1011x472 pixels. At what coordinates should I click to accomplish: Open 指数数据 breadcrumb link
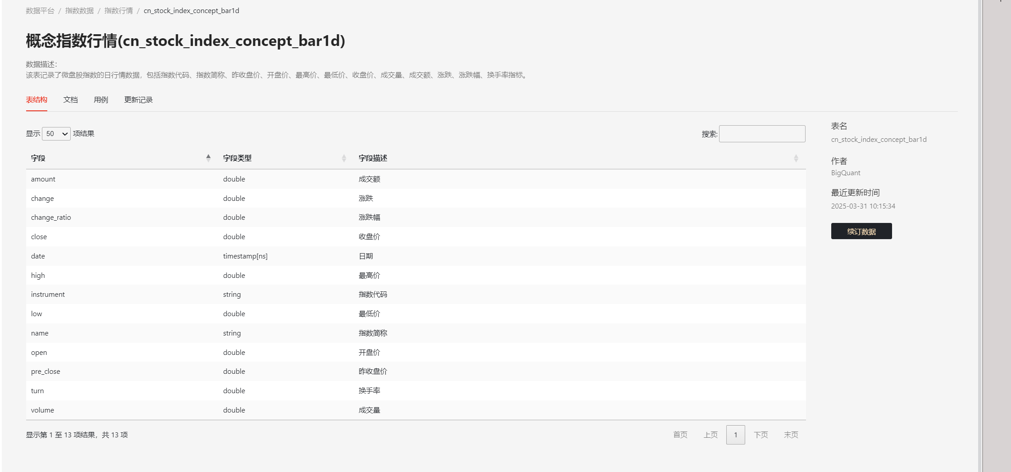click(79, 10)
